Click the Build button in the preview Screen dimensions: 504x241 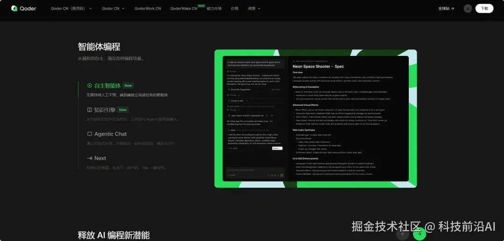click(277, 148)
